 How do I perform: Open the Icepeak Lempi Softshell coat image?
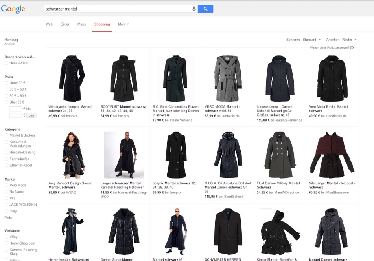280,78
